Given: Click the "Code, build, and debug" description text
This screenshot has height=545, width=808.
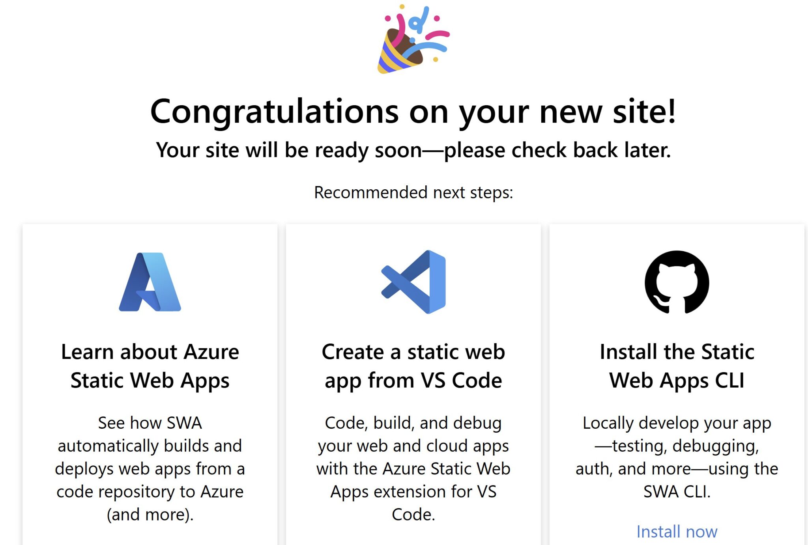Looking at the screenshot, I should (413, 468).
